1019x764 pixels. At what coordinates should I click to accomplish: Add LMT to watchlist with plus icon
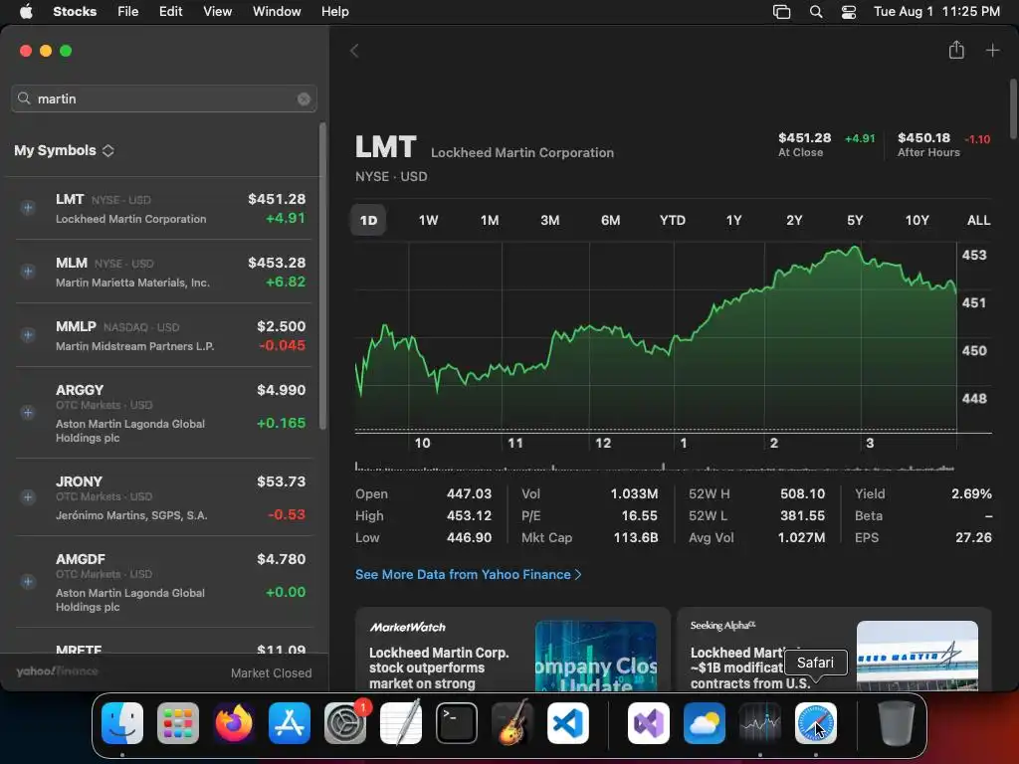point(27,208)
